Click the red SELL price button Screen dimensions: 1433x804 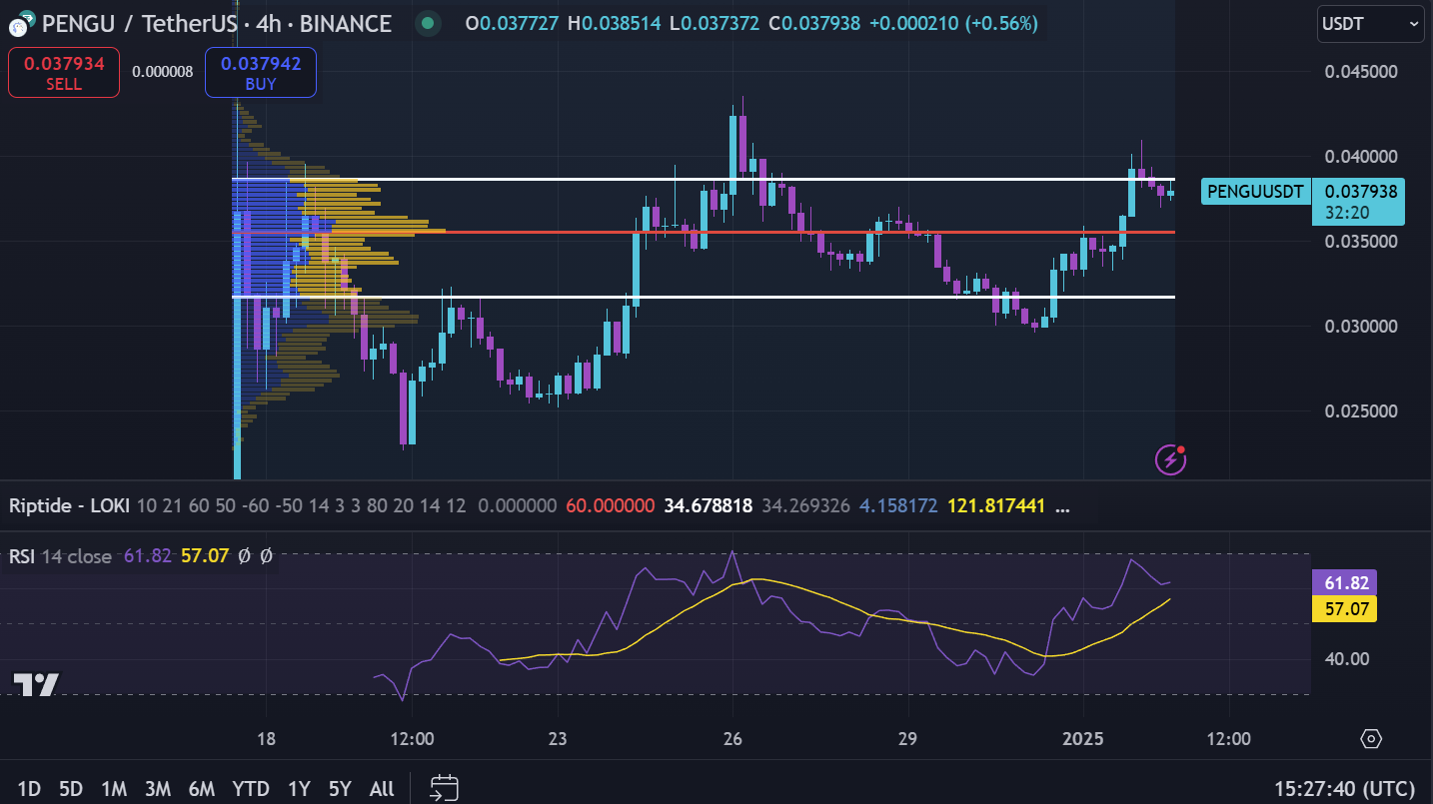click(x=64, y=73)
